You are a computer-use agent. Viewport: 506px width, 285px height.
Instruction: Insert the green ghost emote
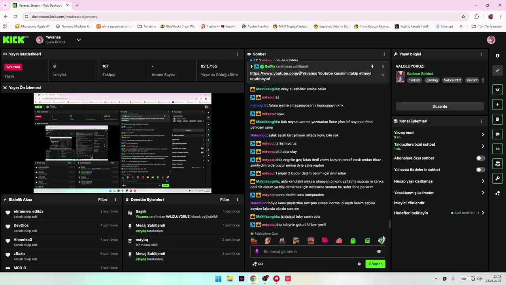click(353, 241)
